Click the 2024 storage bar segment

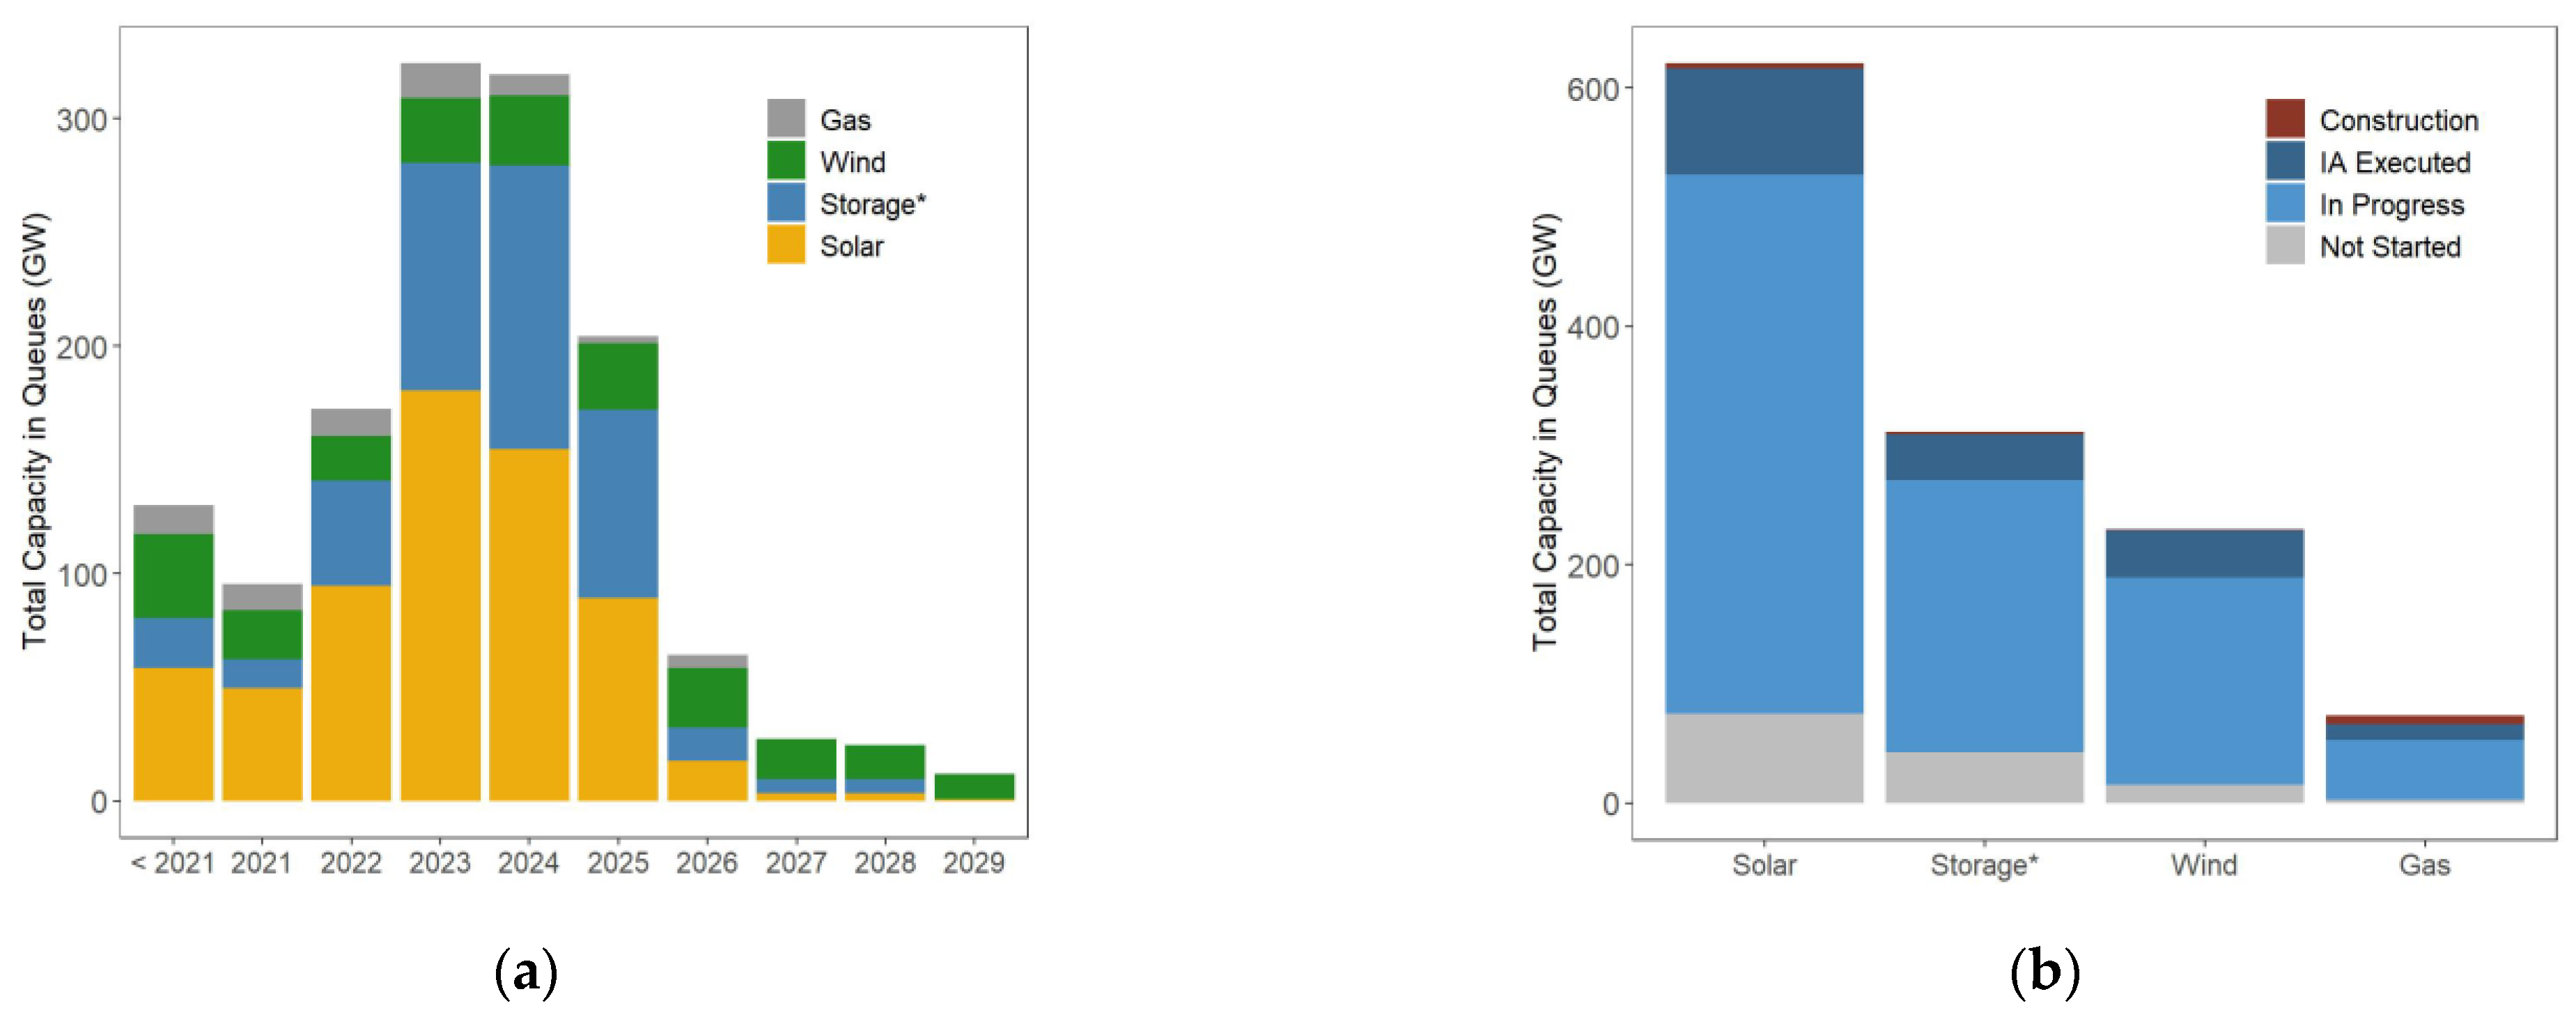529,306
